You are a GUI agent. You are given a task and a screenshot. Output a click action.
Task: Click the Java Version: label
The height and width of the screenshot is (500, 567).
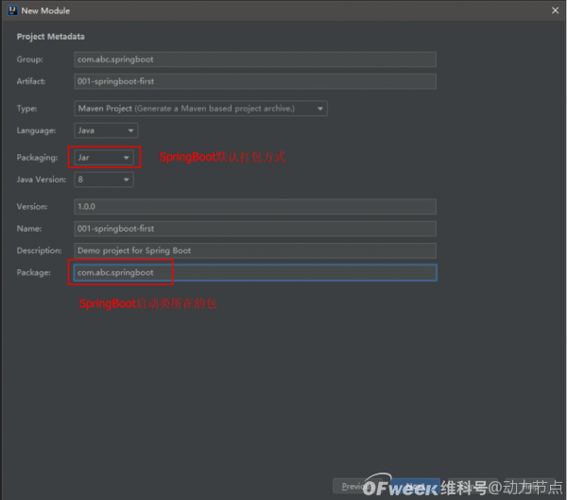(x=42, y=180)
